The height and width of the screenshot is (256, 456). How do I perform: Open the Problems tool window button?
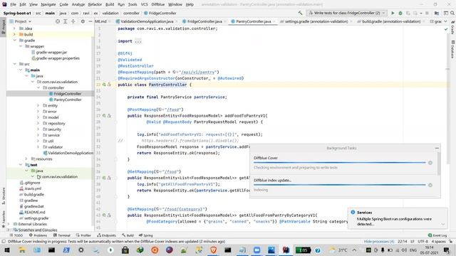(38, 235)
